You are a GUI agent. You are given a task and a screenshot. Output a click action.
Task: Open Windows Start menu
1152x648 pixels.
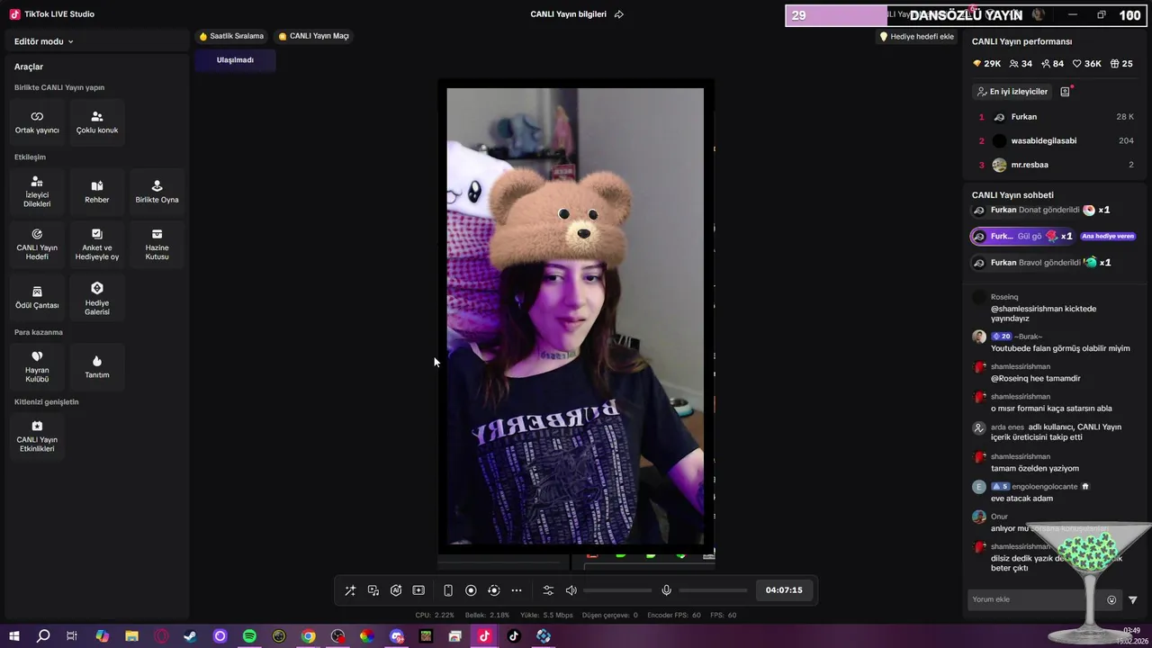[14, 636]
